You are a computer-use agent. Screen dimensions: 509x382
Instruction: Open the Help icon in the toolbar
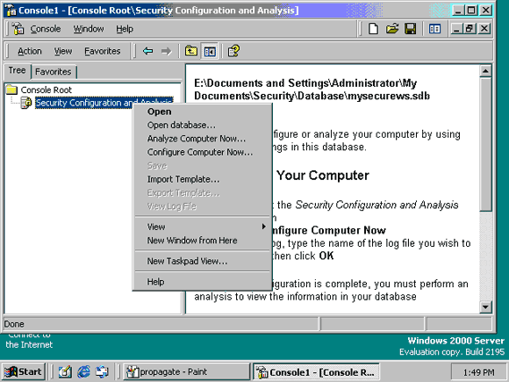point(233,51)
